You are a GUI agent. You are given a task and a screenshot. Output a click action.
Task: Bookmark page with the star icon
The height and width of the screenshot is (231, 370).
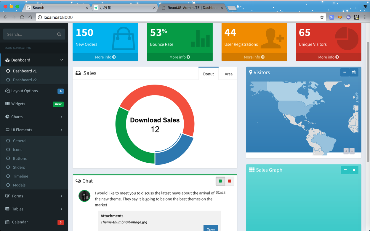(322, 17)
